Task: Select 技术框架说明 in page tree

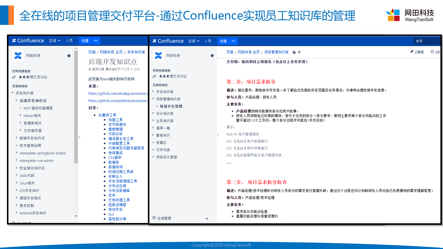Action: pos(30,146)
